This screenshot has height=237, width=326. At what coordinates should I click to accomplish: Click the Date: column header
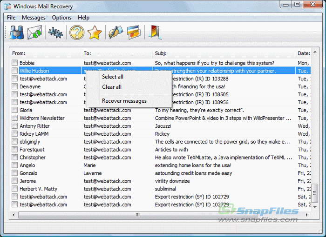coord(303,53)
